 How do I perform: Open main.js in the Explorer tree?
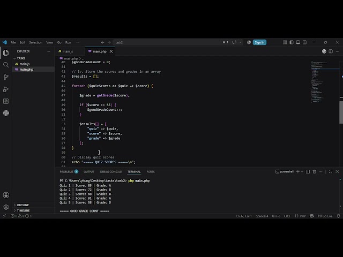click(x=33, y=64)
